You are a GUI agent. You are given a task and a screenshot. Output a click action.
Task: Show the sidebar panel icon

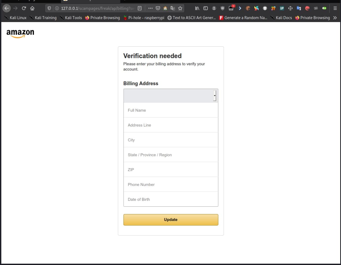coord(205,8)
